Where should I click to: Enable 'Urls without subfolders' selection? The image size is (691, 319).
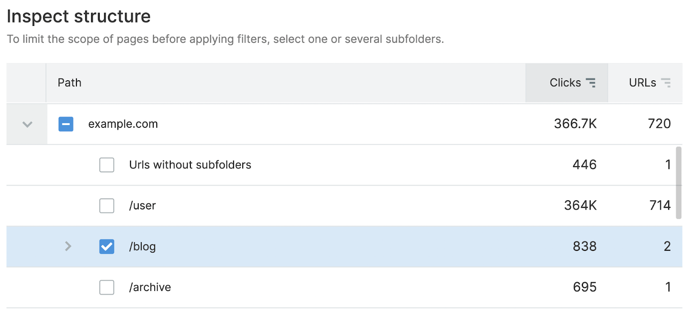[x=106, y=165]
